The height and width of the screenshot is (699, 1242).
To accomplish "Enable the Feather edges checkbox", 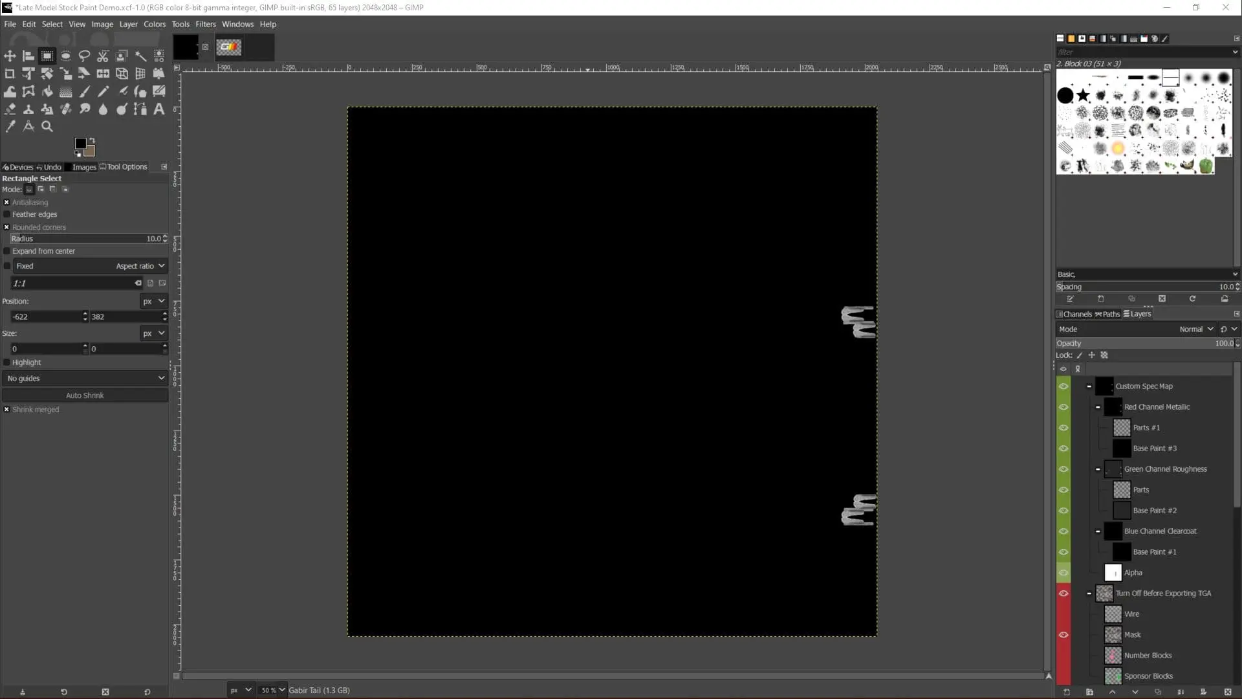I will tap(7, 214).
